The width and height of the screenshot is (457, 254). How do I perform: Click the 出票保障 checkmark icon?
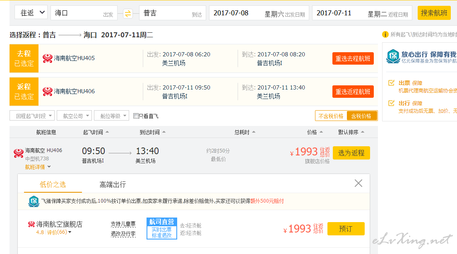point(391,83)
